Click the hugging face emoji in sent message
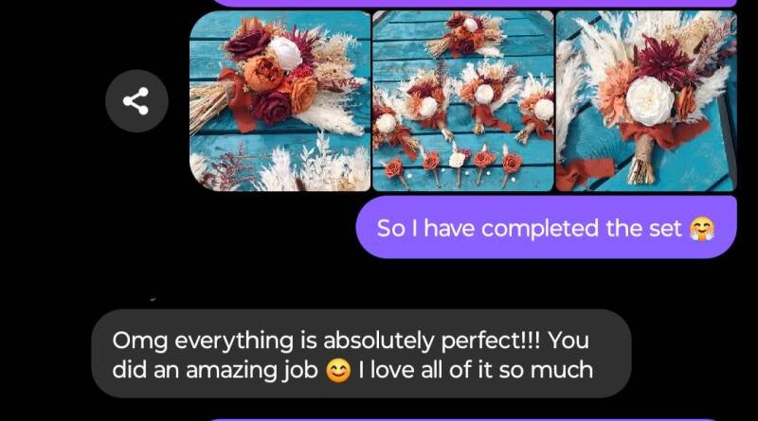 pos(701,228)
